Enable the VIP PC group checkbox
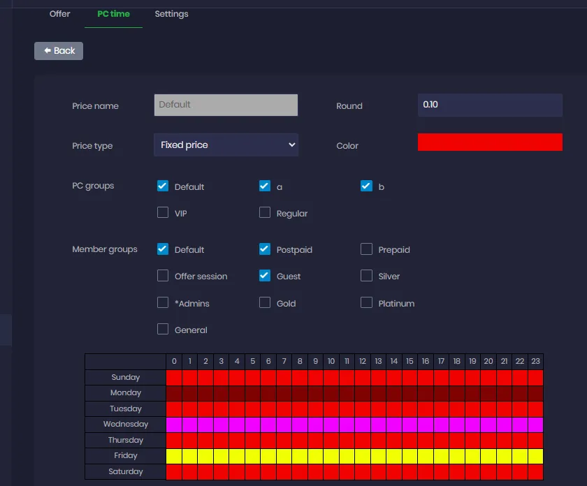 (163, 212)
